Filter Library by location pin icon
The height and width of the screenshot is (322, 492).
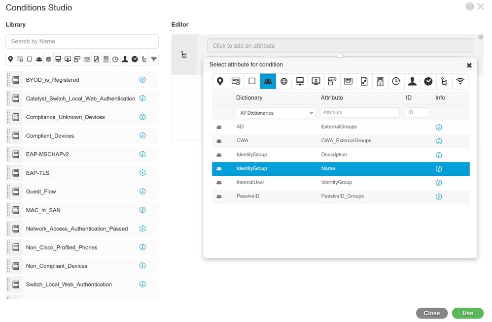click(x=10, y=59)
